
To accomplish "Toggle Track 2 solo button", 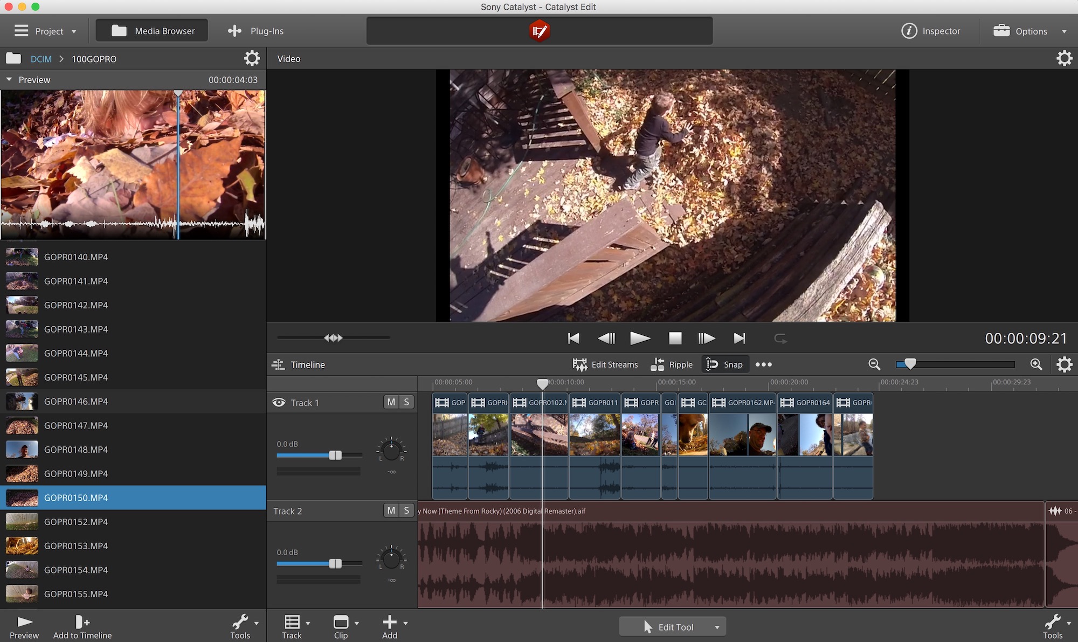I will coord(406,510).
